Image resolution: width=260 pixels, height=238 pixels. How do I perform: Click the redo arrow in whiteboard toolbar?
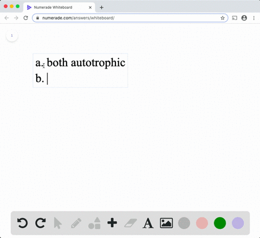point(40,223)
